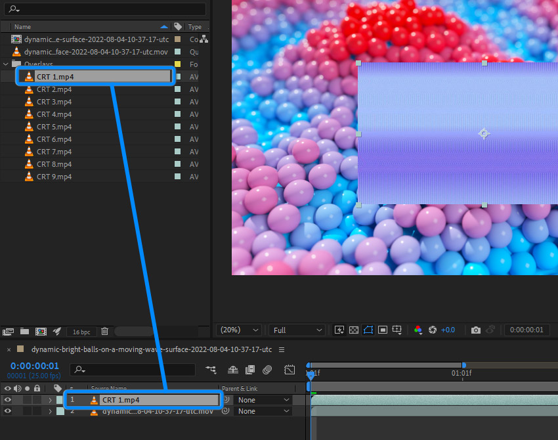Image resolution: width=558 pixels, height=440 pixels.
Task: Click the label swatch of the composition item
Action: point(178,39)
